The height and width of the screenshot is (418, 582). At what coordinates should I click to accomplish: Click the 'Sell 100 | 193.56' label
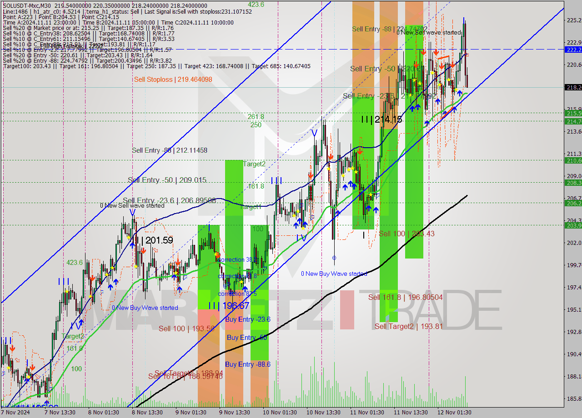click(186, 328)
